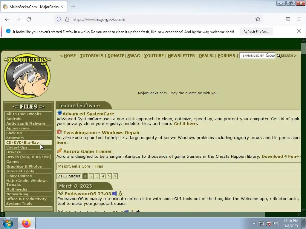Open the Linux Distros category
This screenshot has height=229, width=306.
tap(28, 176)
